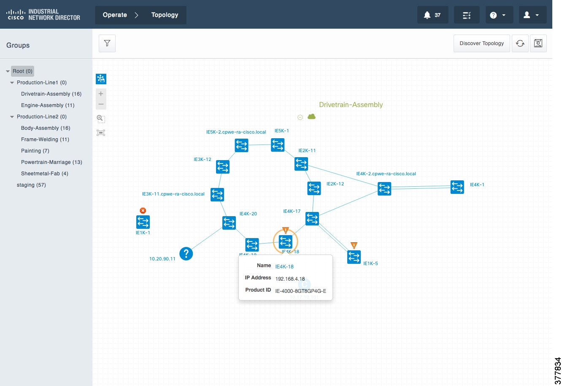Click IP address 192.168.4.18 in tooltip
The height and width of the screenshot is (386, 562).
coord(290,279)
